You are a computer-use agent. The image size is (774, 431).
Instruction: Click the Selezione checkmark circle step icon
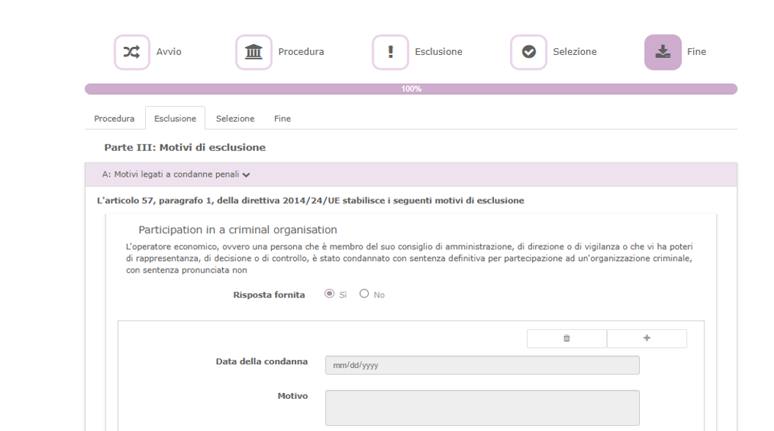coord(528,52)
